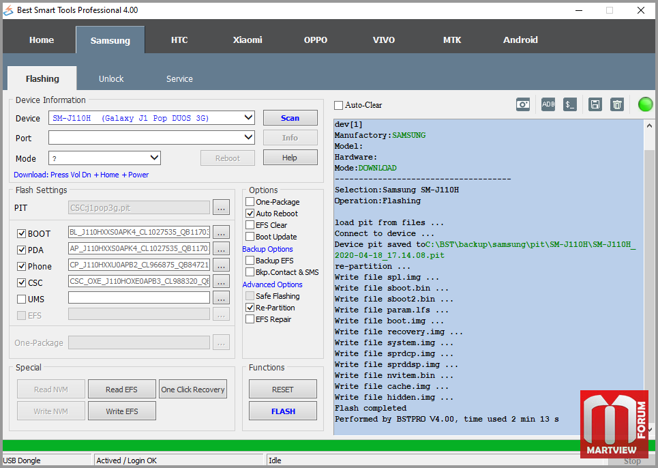Browse for CSC file with ellipsis button
658x468 pixels.
click(221, 281)
